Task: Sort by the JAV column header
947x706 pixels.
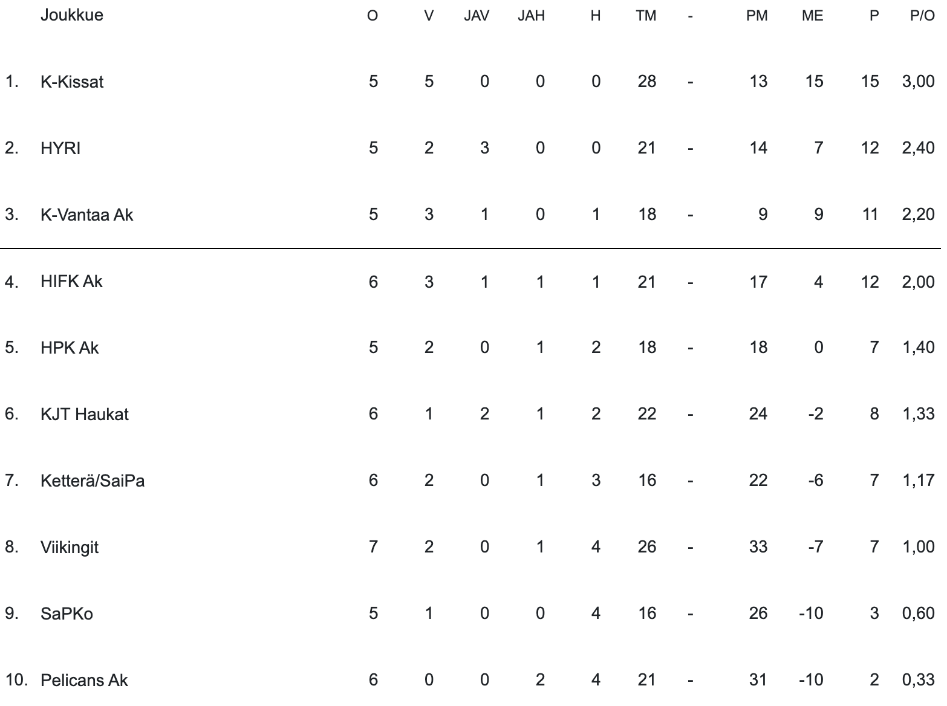Action: click(x=477, y=16)
